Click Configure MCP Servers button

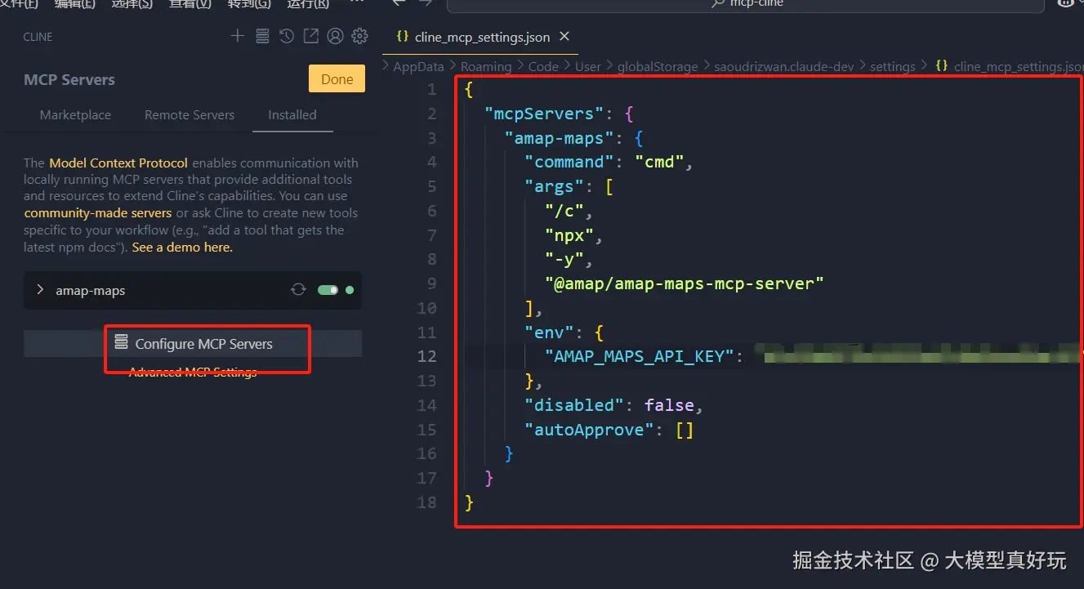[x=193, y=343]
